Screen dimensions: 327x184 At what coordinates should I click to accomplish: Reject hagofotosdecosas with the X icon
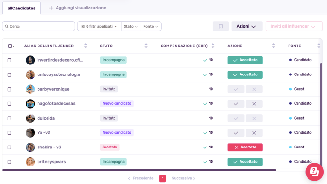(254, 104)
